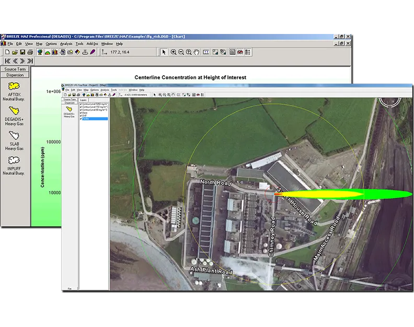This screenshot has height=327, width=414.
Task: Uncheck the Base layer checkbox
Action: tap(81, 113)
